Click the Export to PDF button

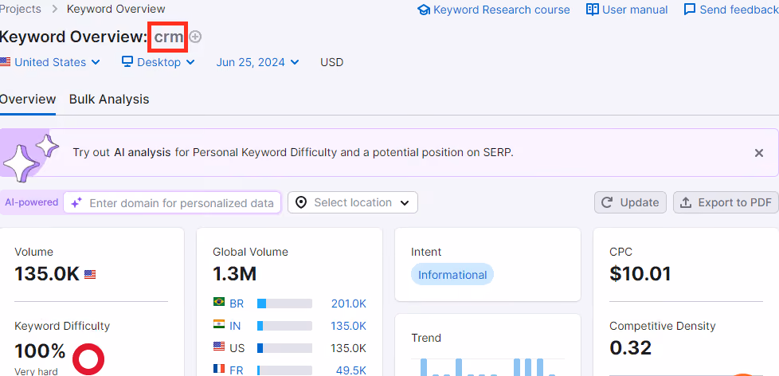726,202
